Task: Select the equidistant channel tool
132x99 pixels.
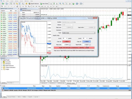Action: coord(17,6)
